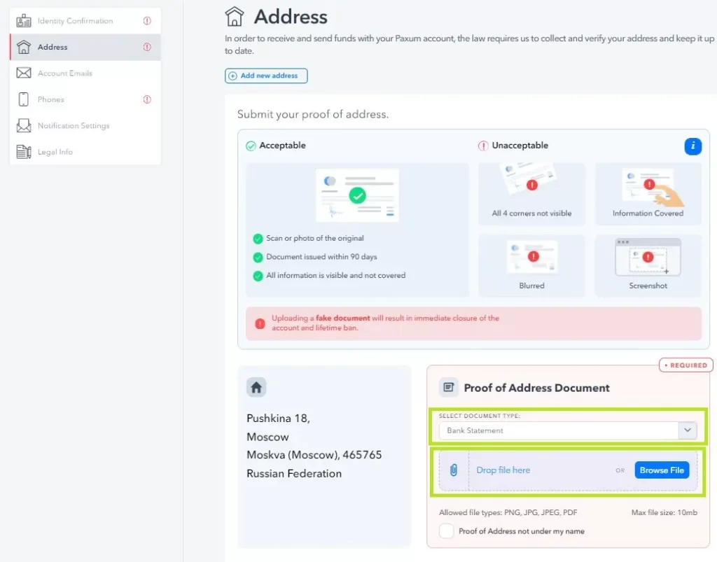Go to Account Emails settings
This screenshot has width=717, height=562.
pyautogui.click(x=85, y=73)
